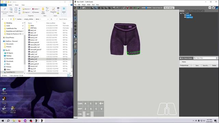The height and width of the screenshot is (123, 219).
Task: Switch to the Share tab in Explorer
Action: click(17, 5)
